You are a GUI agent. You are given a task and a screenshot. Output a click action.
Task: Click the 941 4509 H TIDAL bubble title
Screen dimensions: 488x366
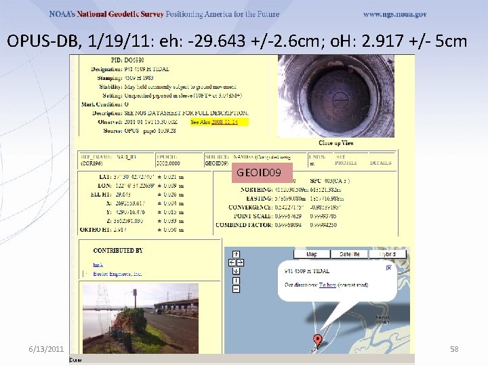[307, 271]
